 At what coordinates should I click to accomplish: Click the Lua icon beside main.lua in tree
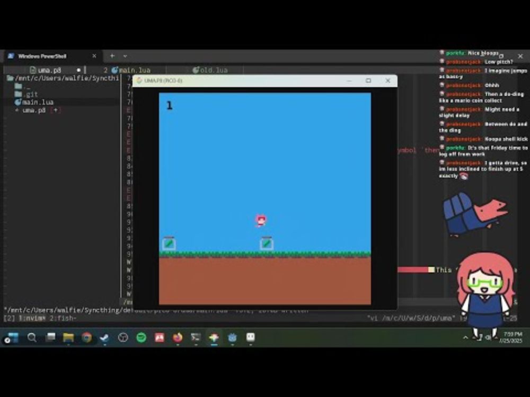(18, 102)
